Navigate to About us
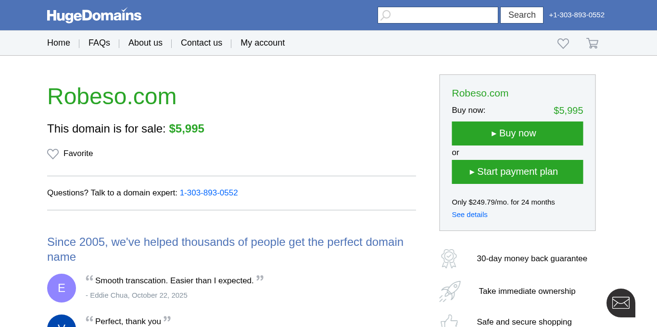This screenshot has height=327, width=657. point(145,43)
